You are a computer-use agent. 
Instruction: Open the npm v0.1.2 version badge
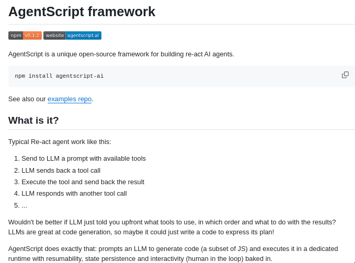point(25,35)
